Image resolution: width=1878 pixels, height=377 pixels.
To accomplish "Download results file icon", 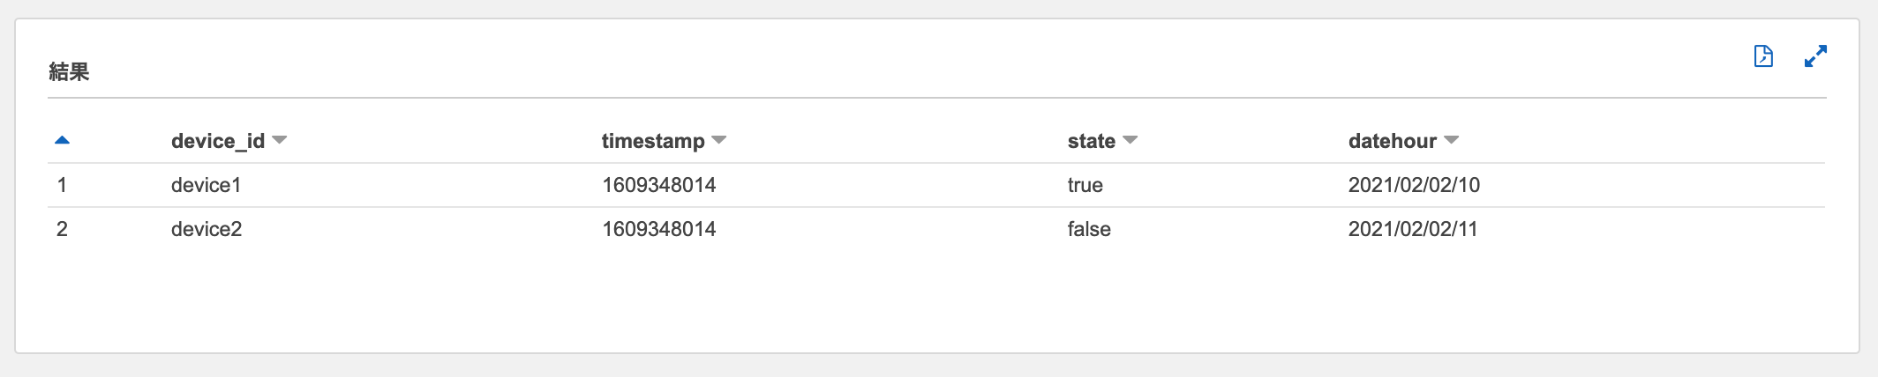I will (1763, 56).
